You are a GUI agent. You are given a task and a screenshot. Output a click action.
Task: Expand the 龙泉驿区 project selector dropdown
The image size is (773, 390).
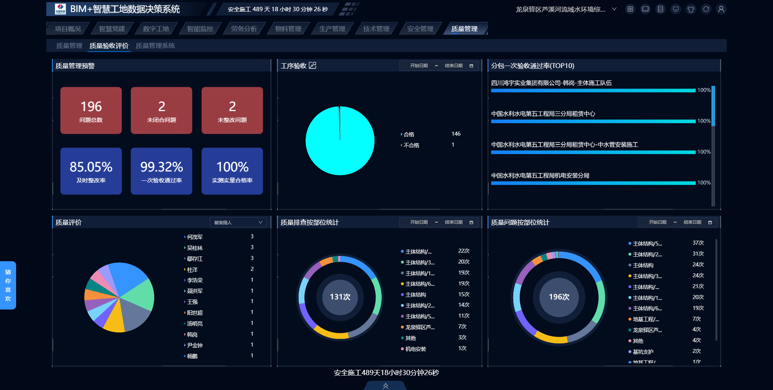(614, 9)
